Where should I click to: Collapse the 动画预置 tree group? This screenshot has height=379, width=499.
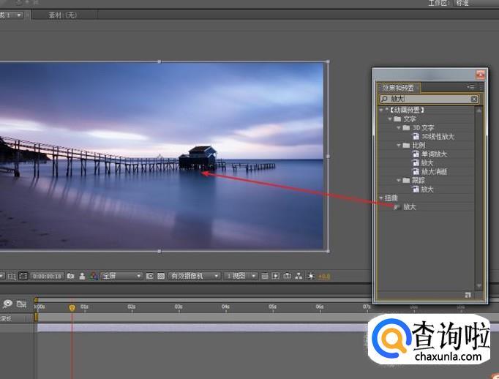click(x=381, y=110)
